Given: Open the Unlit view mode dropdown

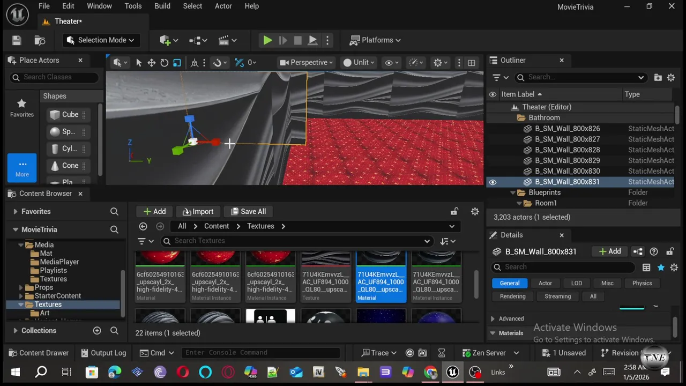Looking at the screenshot, I should (x=359, y=63).
